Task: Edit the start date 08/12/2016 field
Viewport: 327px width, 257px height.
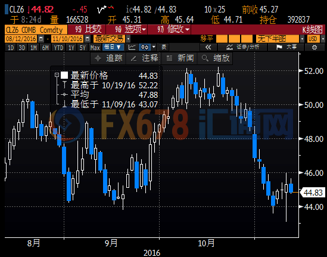Action: point(21,39)
